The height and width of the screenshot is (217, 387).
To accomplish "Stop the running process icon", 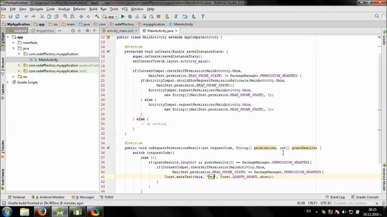I will pos(158,16).
